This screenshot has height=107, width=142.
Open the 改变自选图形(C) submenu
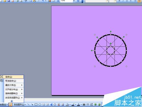pyautogui.click(x=12, y=98)
